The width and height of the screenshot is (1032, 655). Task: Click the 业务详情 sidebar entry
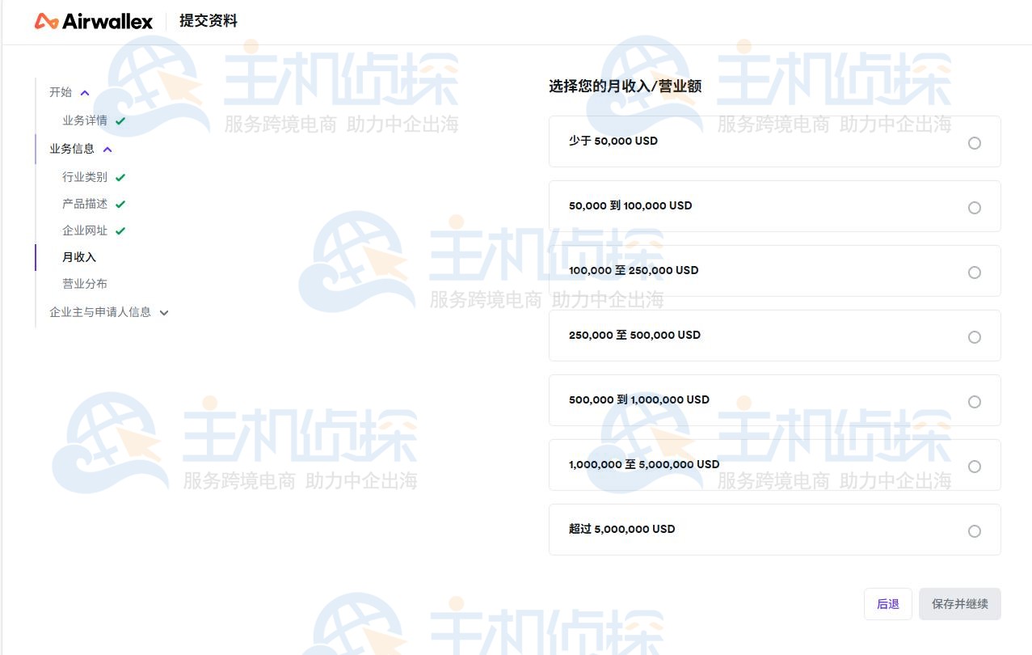point(84,120)
